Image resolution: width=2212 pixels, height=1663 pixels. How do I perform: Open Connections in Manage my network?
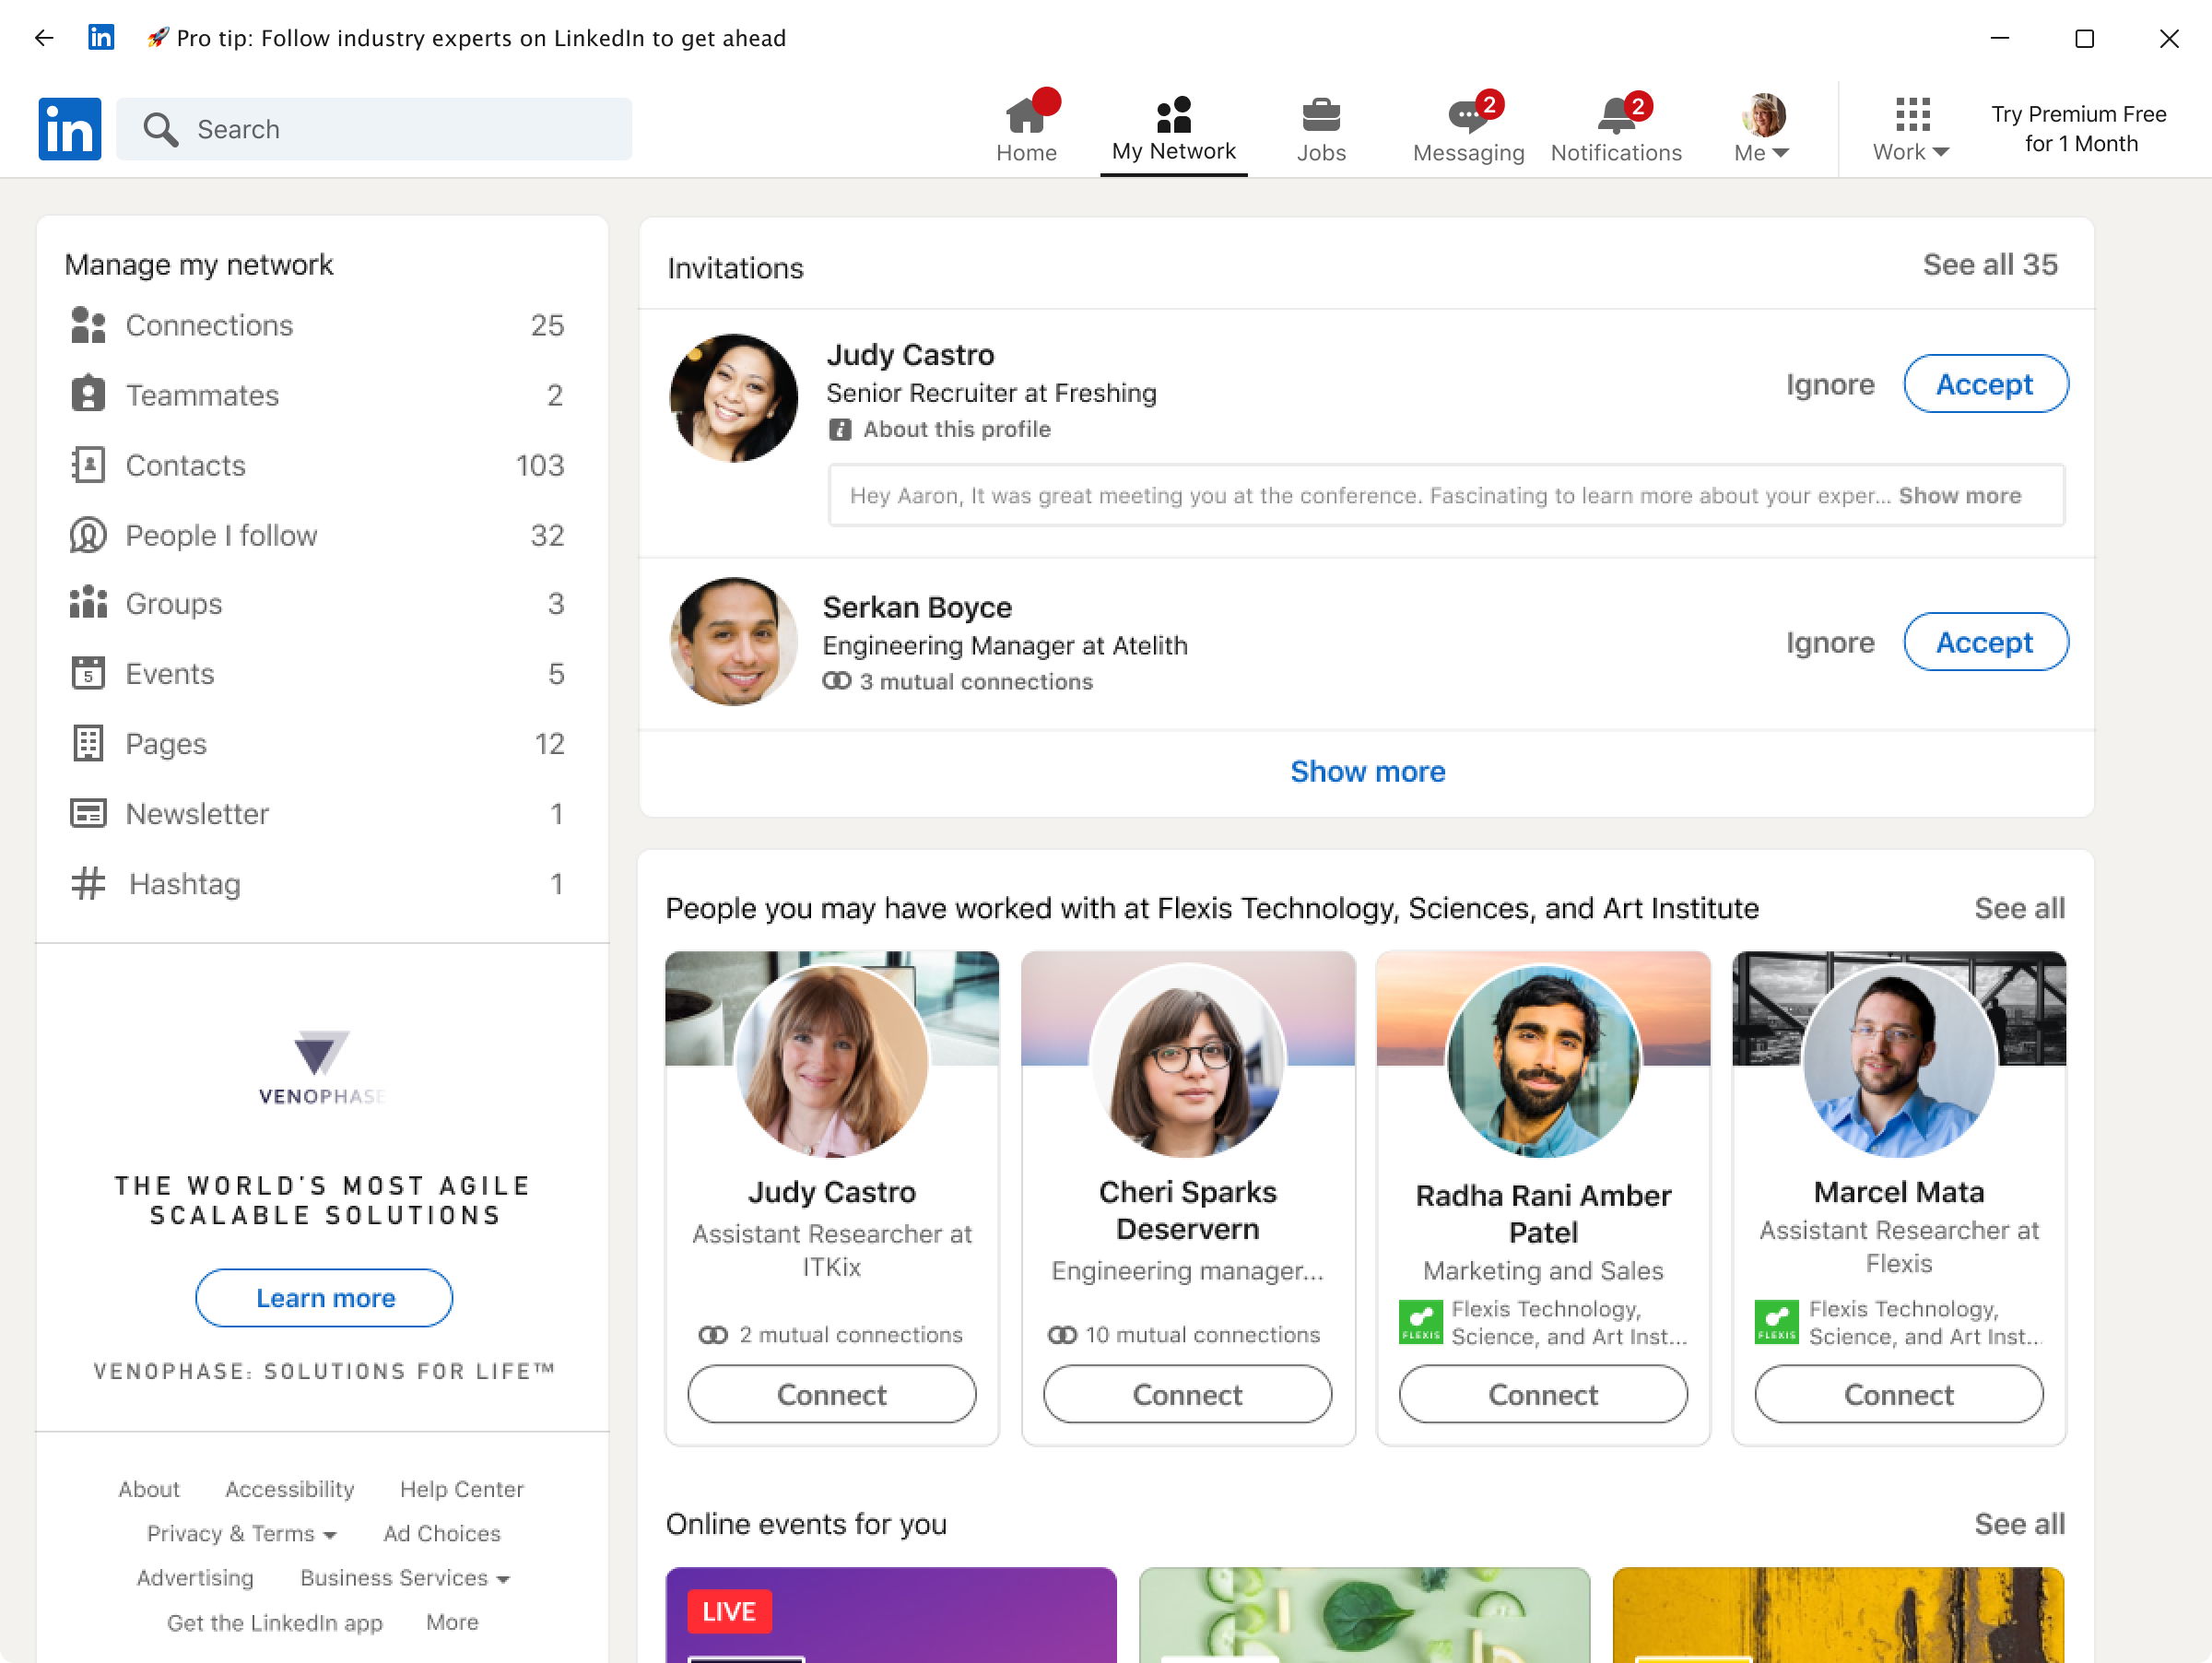coord(209,325)
